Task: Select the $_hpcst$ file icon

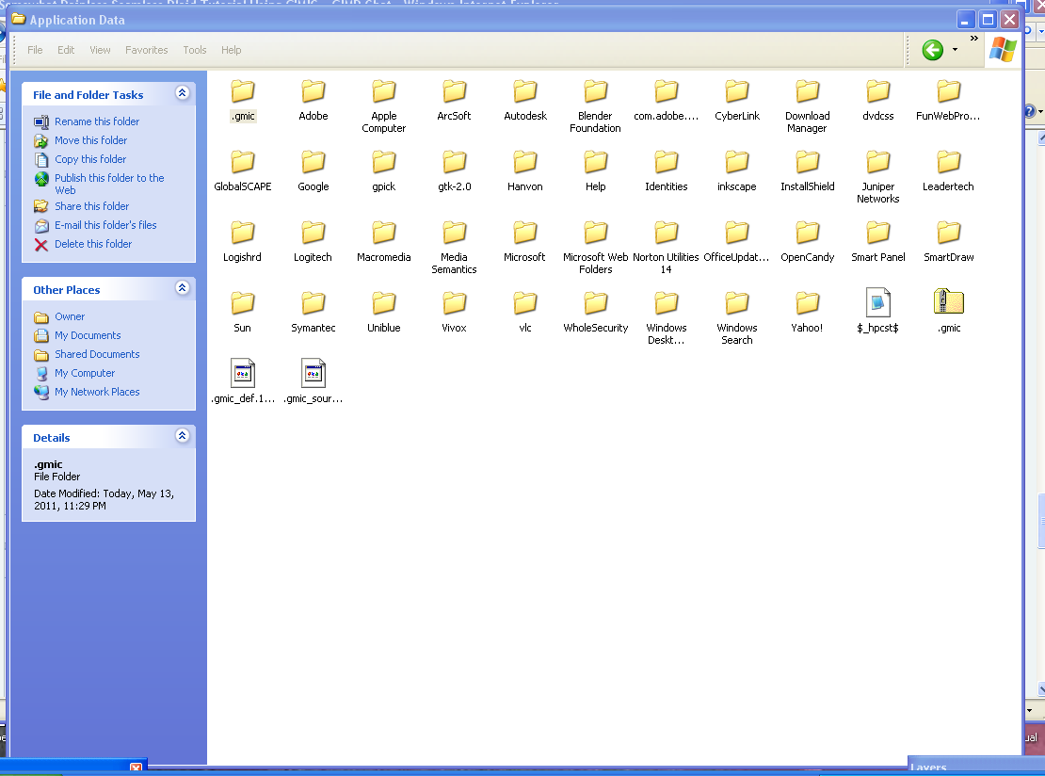Action: point(878,302)
